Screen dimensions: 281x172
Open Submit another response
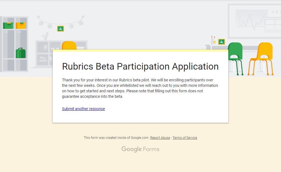(83, 109)
